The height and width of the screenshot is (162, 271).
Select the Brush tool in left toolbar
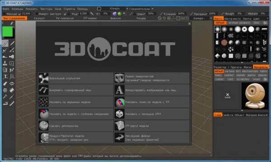coord(5,43)
